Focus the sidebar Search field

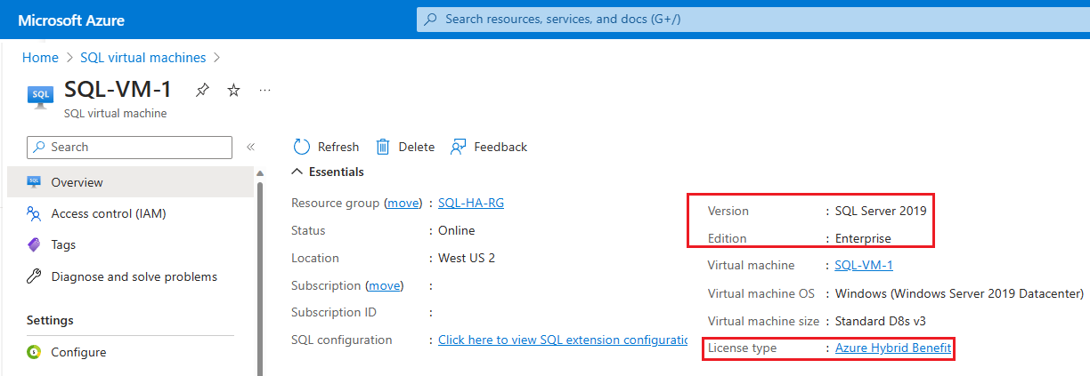coord(129,147)
